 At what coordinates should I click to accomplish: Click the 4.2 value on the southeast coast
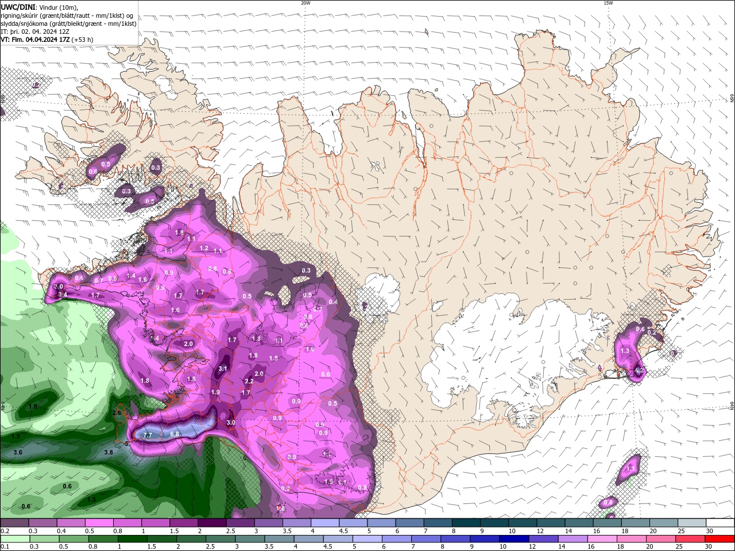tap(639, 371)
